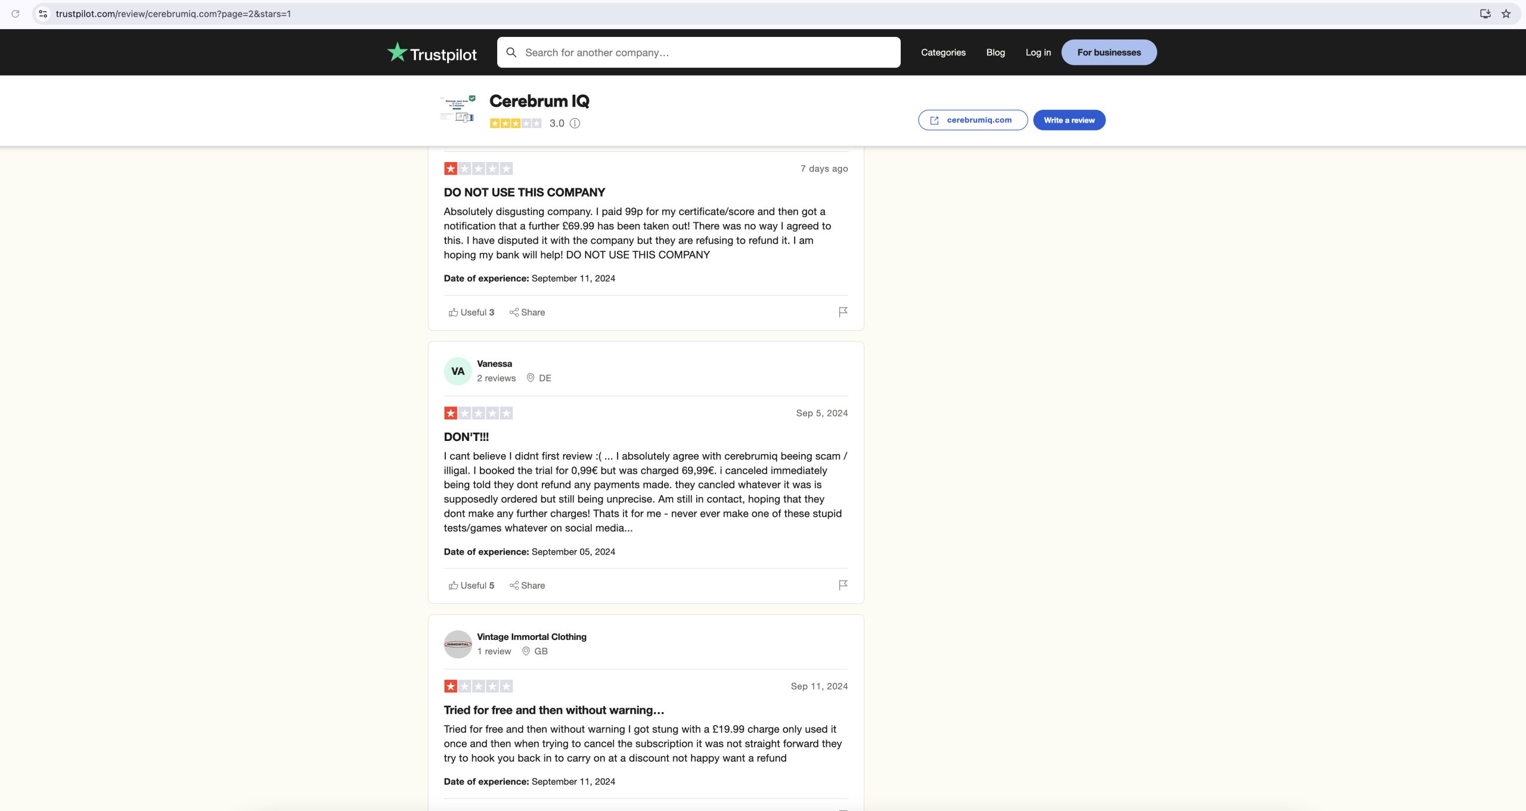The image size is (1526, 811).
Task: Share the DO NOT USE THIS COMPANY review
Action: pyautogui.click(x=527, y=312)
